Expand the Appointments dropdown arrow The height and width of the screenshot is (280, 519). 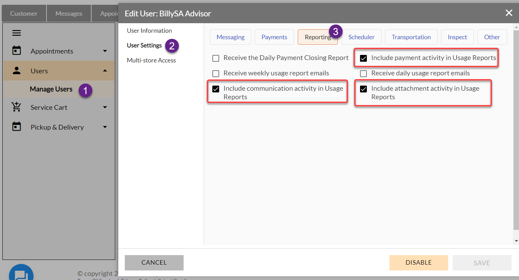tap(105, 51)
